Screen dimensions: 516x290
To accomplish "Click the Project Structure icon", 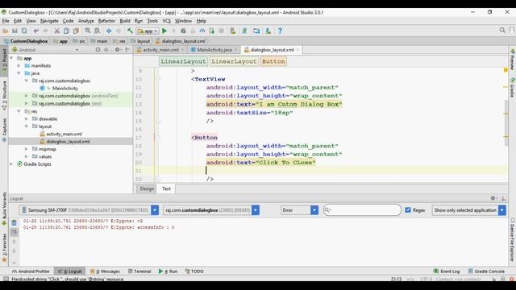I will pos(256,31).
